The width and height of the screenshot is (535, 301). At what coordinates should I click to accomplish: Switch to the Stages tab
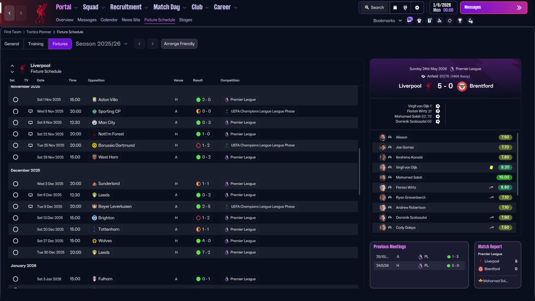[x=186, y=20]
